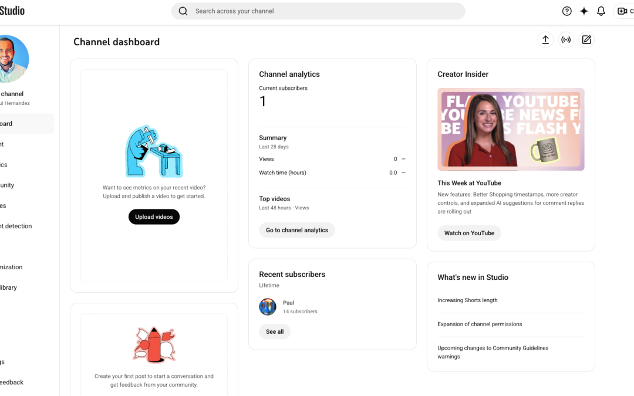Viewport: 634px width, 396px height.
Task: Click the Go live broadcast icon
Action: pos(566,39)
